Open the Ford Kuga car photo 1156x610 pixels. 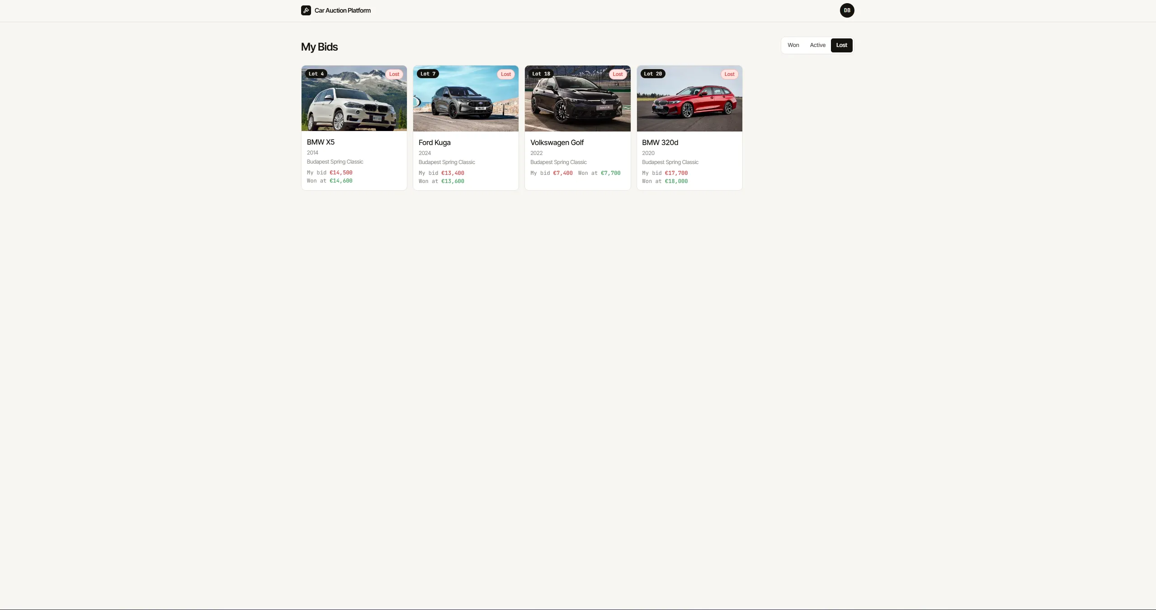tap(466, 99)
